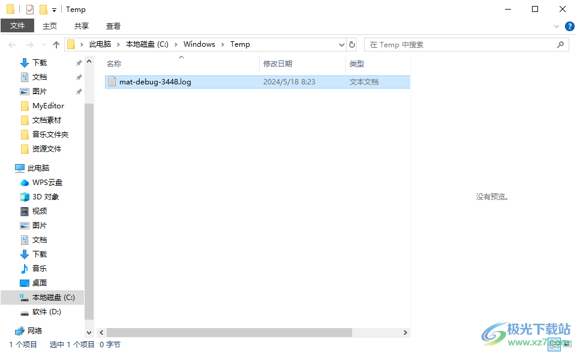Sort by 名称 column header
The image size is (577, 352).
point(114,64)
